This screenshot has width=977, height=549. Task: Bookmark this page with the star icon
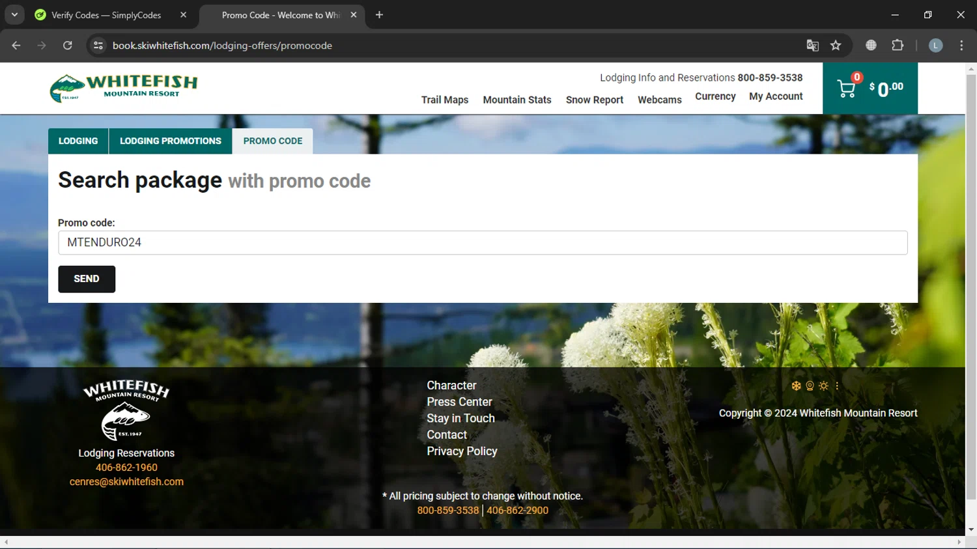tap(836, 46)
